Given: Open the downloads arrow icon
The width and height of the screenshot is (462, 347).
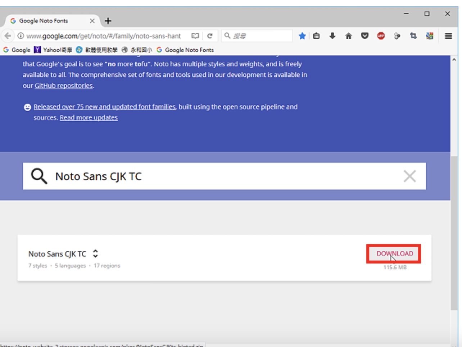Looking at the screenshot, I should [x=332, y=36].
